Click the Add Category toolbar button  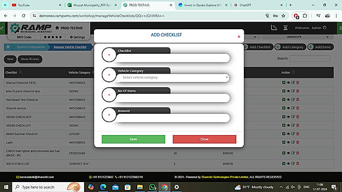(x=290, y=47)
